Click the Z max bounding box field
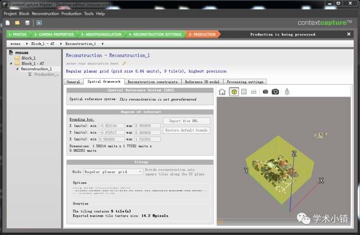Image resolution: width=360 pixels, height=235 pixels. pyautogui.click(x=147, y=139)
